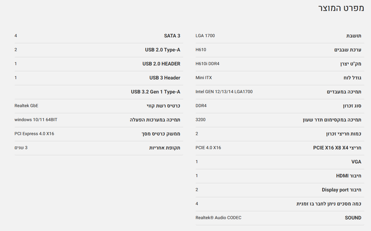The width and height of the screenshot is (371, 231).
Task: Click the USB 3.2 Gen 1 Type-A label
Action: pos(155,92)
